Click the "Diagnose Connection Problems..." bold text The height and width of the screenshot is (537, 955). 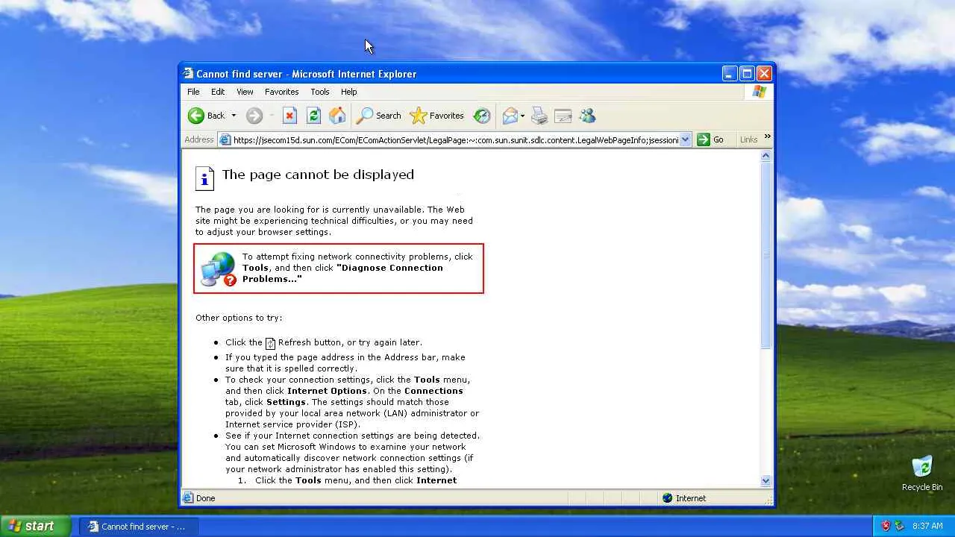pyautogui.click(x=342, y=273)
